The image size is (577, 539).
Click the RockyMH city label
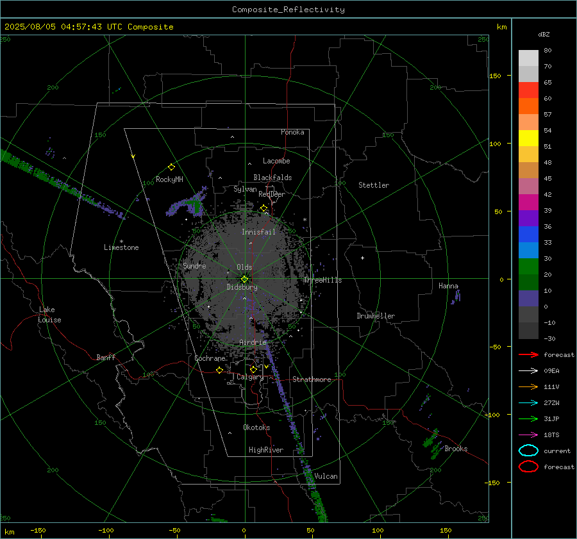click(x=169, y=179)
